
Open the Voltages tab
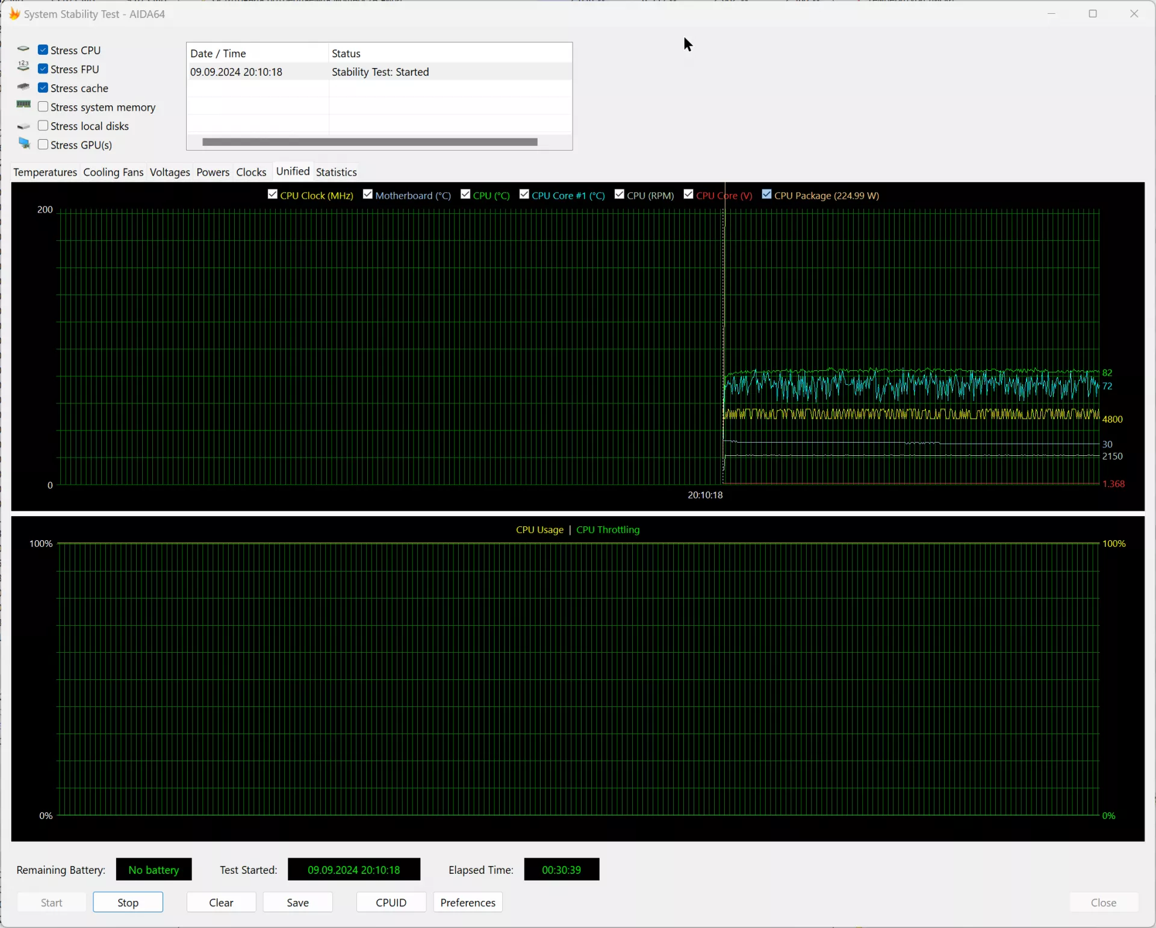(170, 172)
